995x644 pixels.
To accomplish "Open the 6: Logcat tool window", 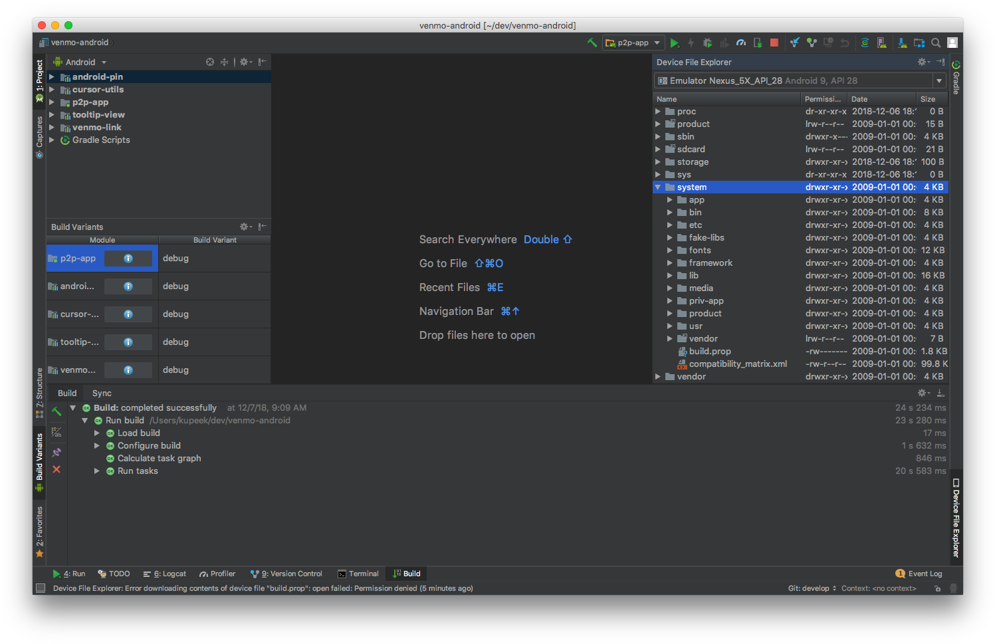I will click(x=164, y=574).
